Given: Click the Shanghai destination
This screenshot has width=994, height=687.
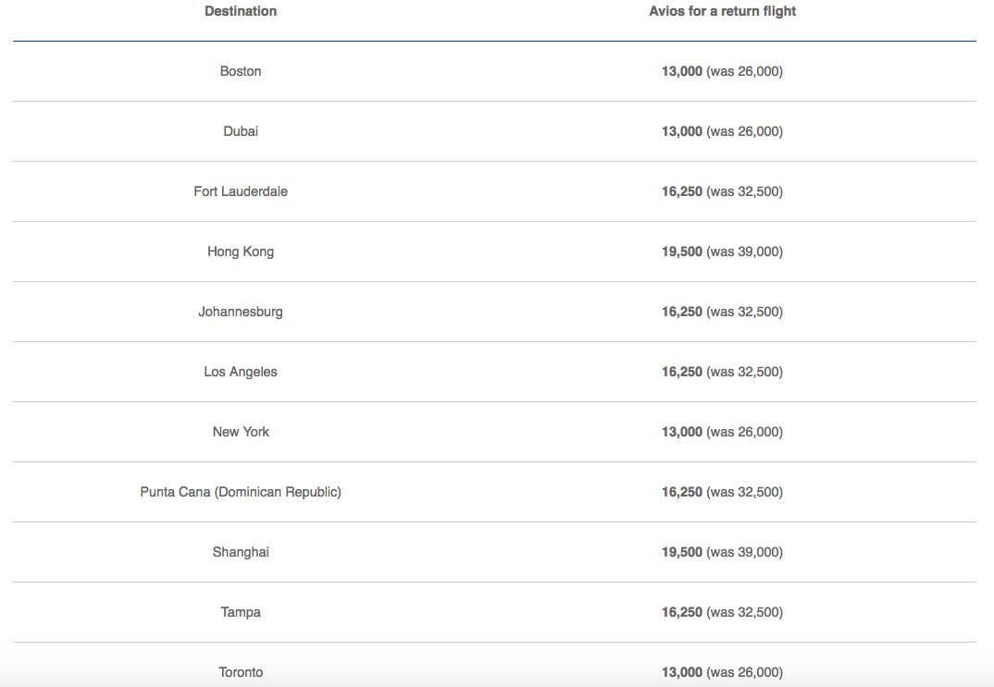Looking at the screenshot, I should pos(241,552).
